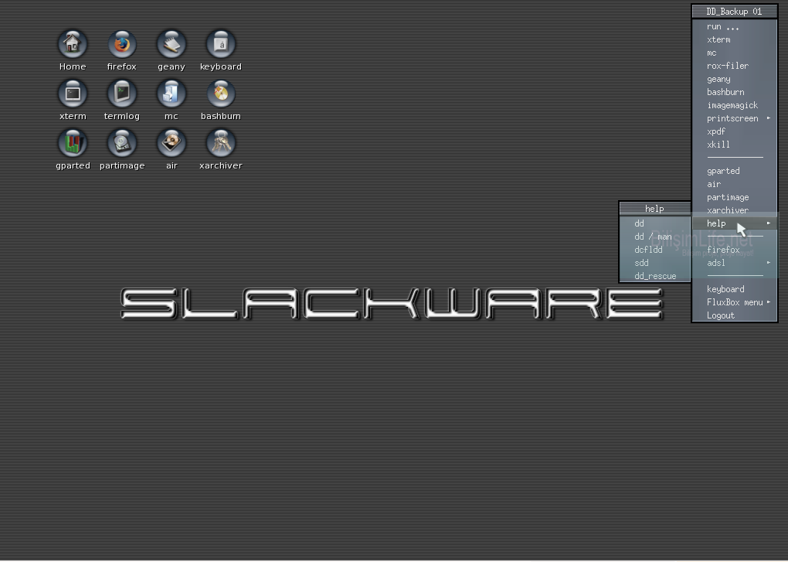The width and height of the screenshot is (788, 562).
Task: Choose keyboard in the DD_Backup menu
Action: pos(735,289)
